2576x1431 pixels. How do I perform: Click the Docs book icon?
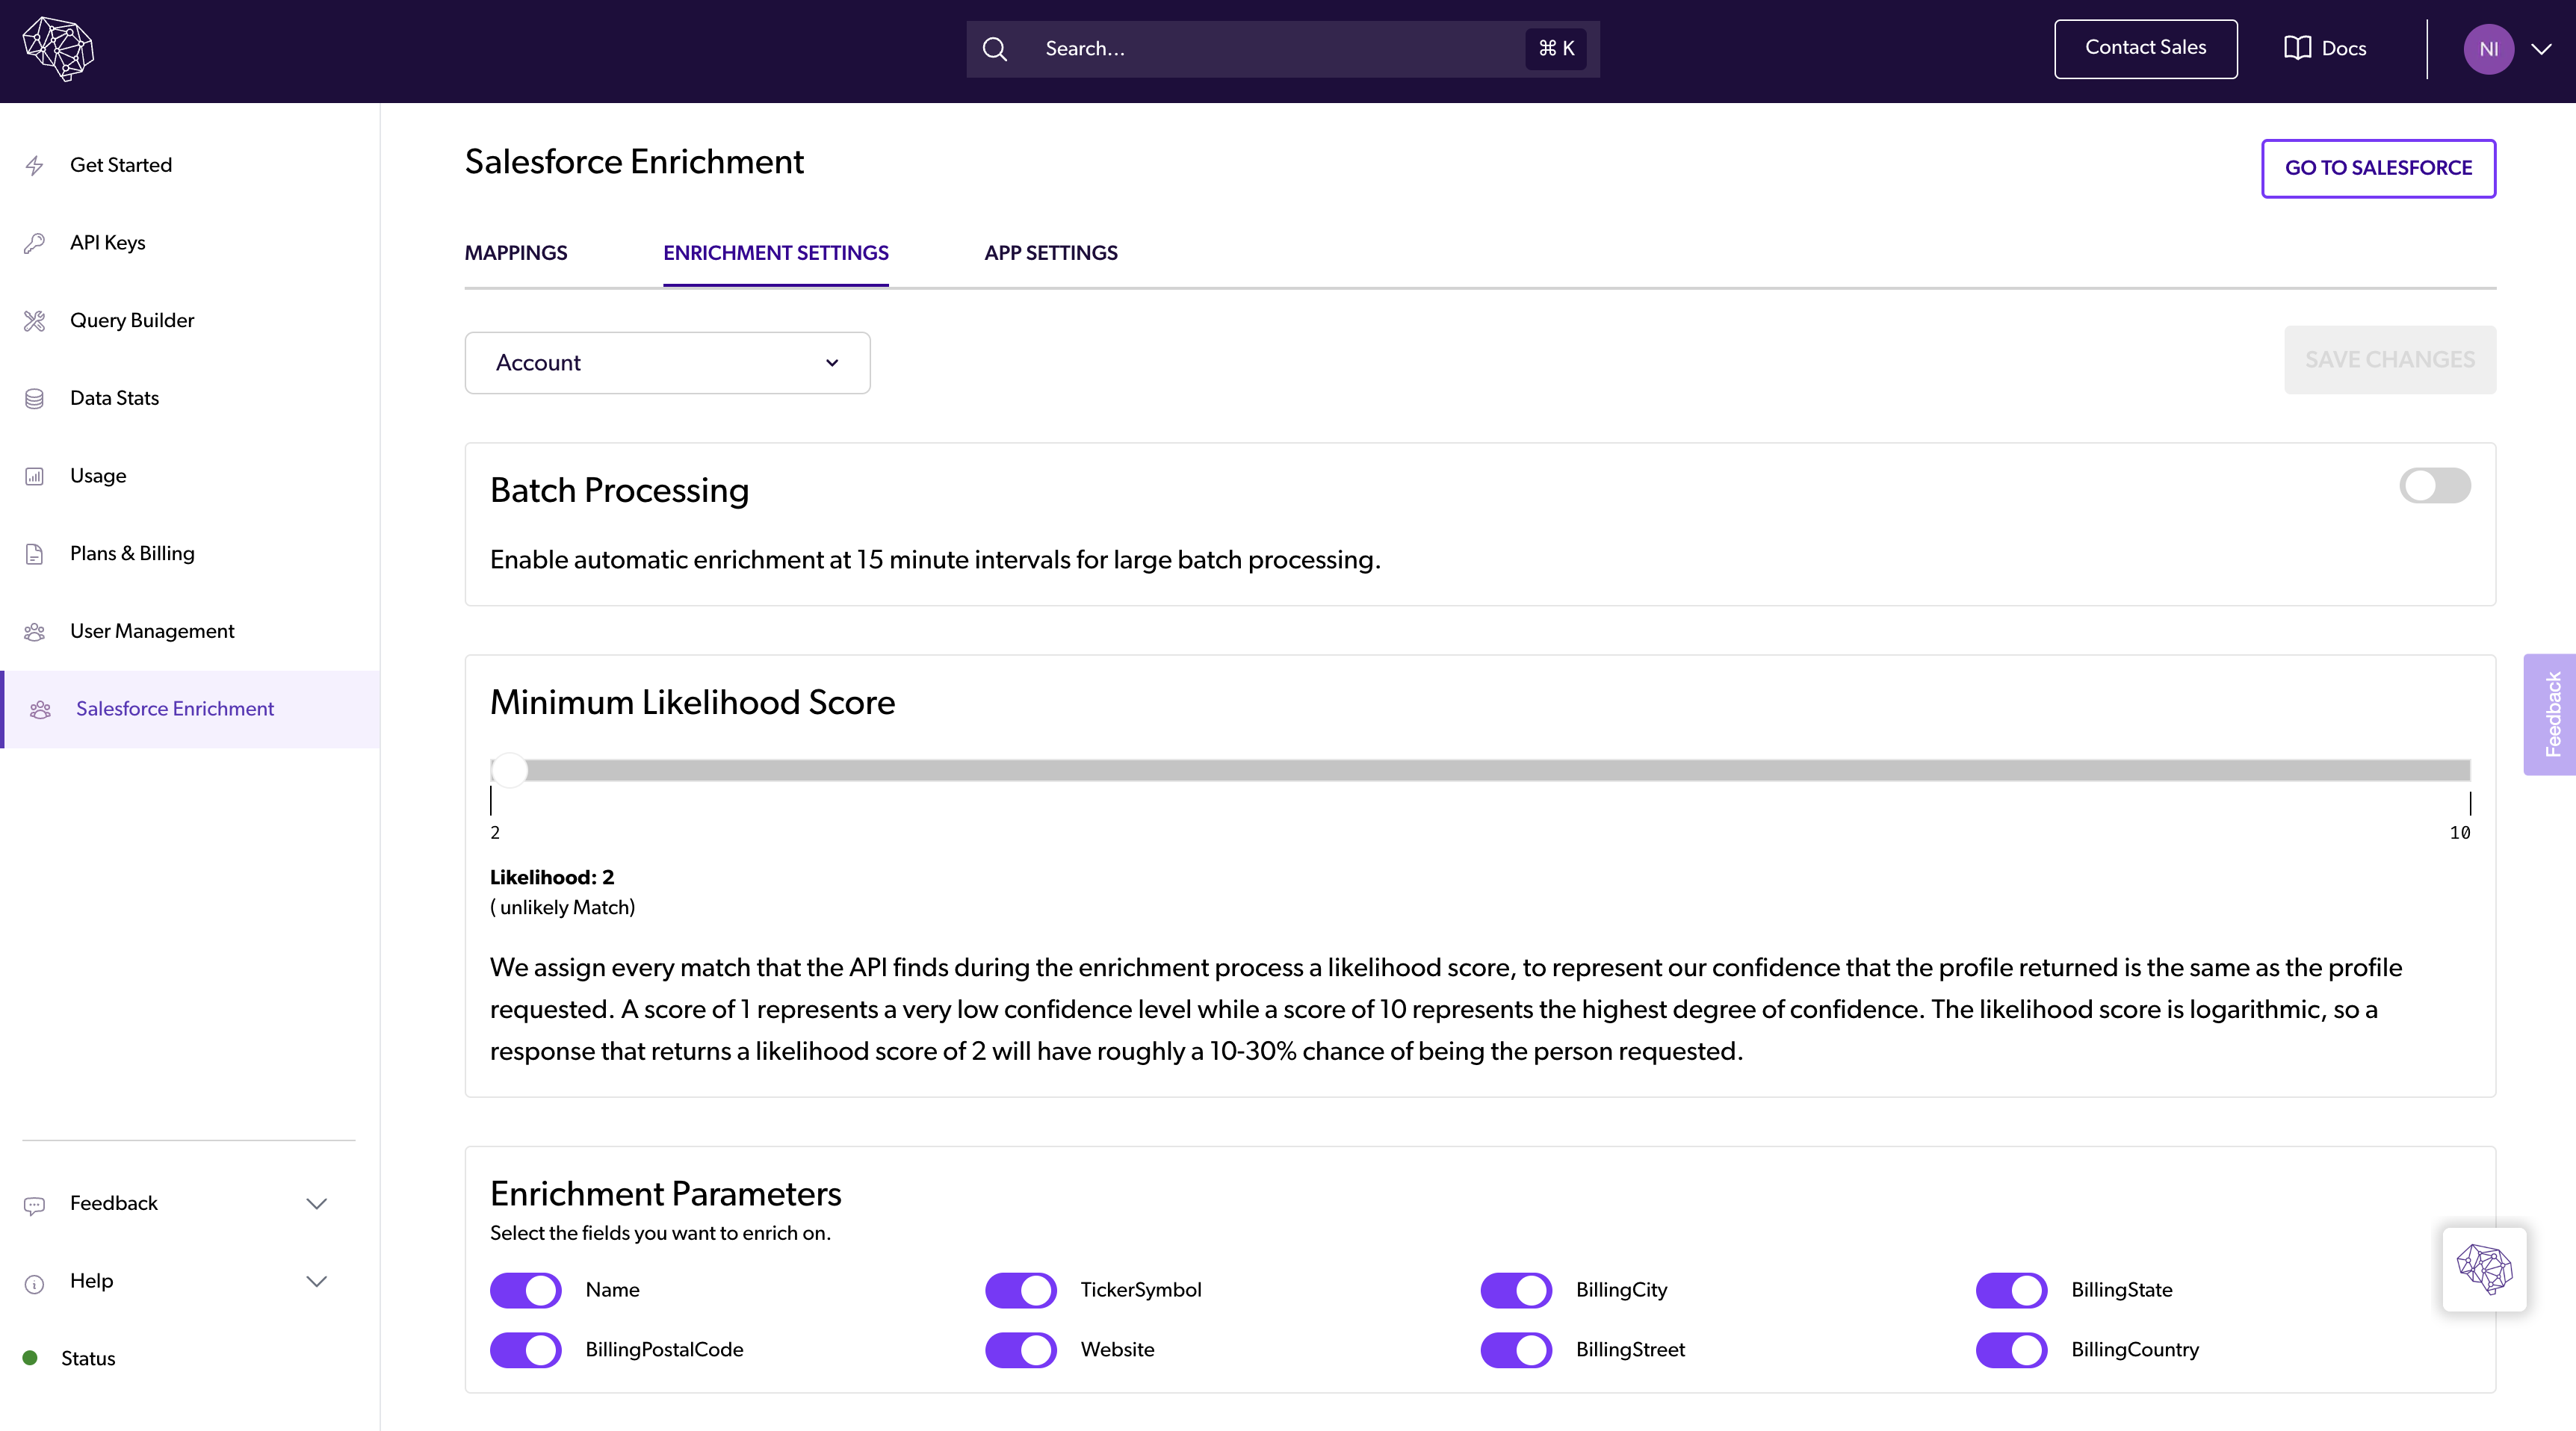tap(2297, 48)
